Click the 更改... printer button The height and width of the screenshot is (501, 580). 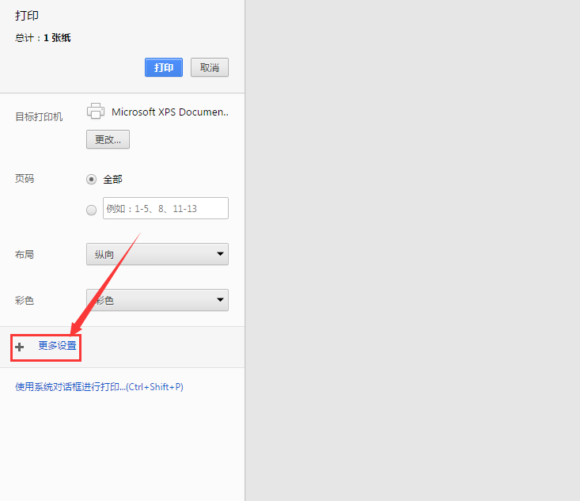click(108, 139)
